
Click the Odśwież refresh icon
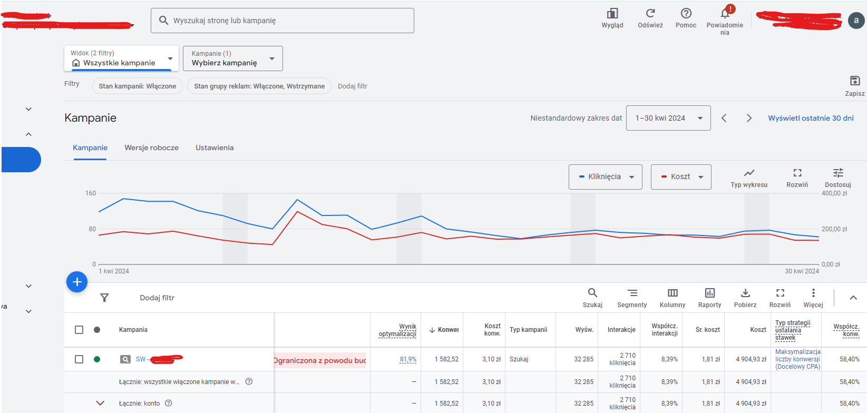tap(650, 14)
